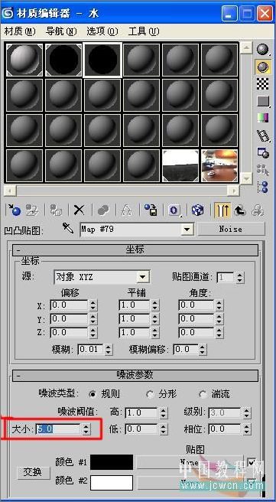Click the 平铺 Y tiling input field
276x502 pixels.
pyautogui.click(x=135, y=319)
